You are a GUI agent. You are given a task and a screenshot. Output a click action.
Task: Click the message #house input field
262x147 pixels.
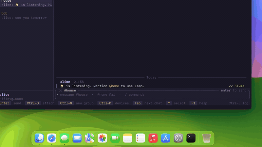point(152,95)
